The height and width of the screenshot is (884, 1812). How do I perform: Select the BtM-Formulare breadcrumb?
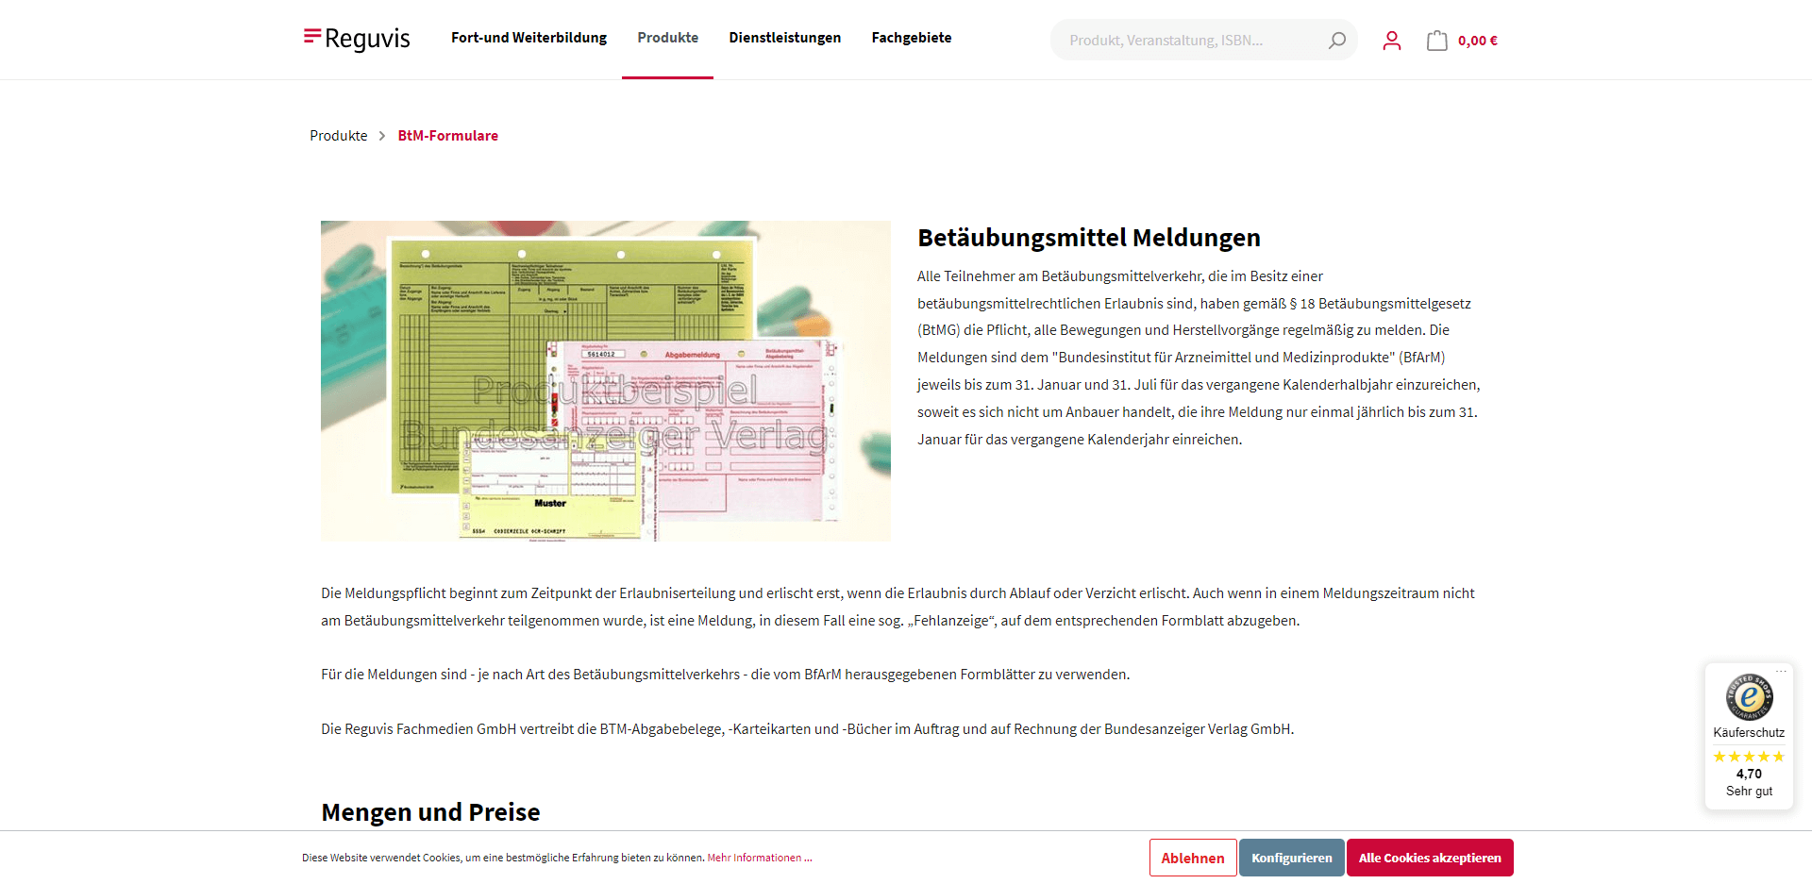pos(448,136)
